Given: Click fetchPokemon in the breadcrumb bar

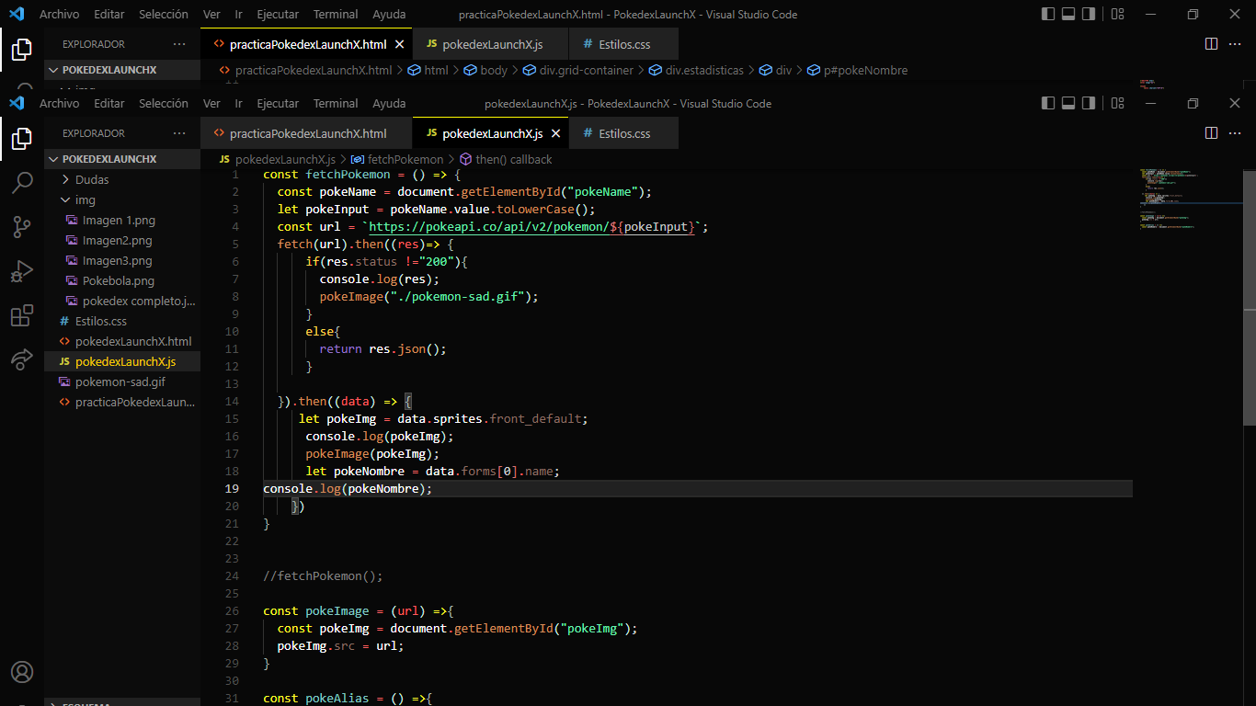Looking at the screenshot, I should pyautogui.click(x=405, y=159).
